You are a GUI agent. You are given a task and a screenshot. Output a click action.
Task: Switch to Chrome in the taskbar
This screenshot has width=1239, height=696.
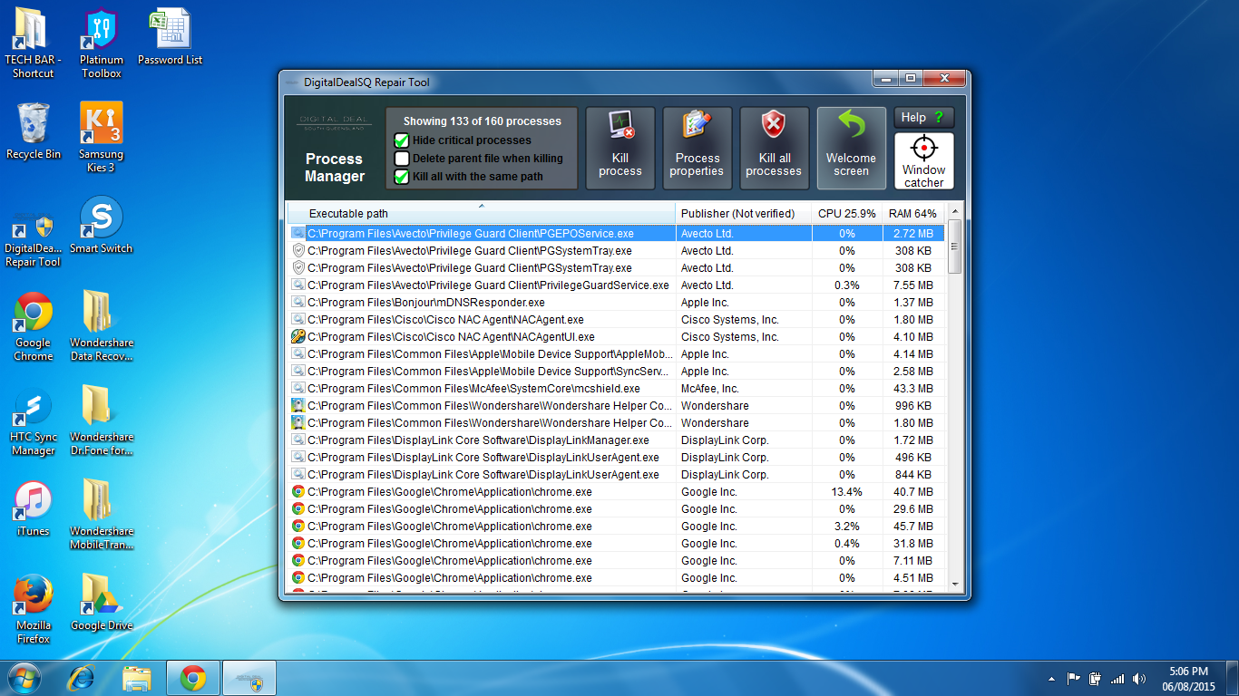[192, 678]
